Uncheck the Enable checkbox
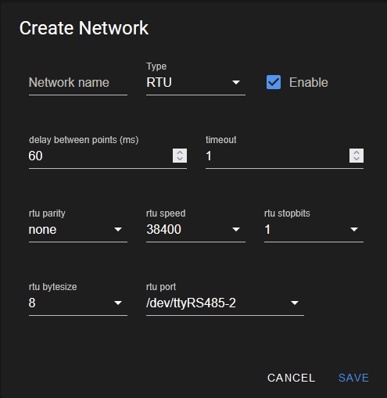This screenshot has height=398, width=387. click(x=274, y=82)
